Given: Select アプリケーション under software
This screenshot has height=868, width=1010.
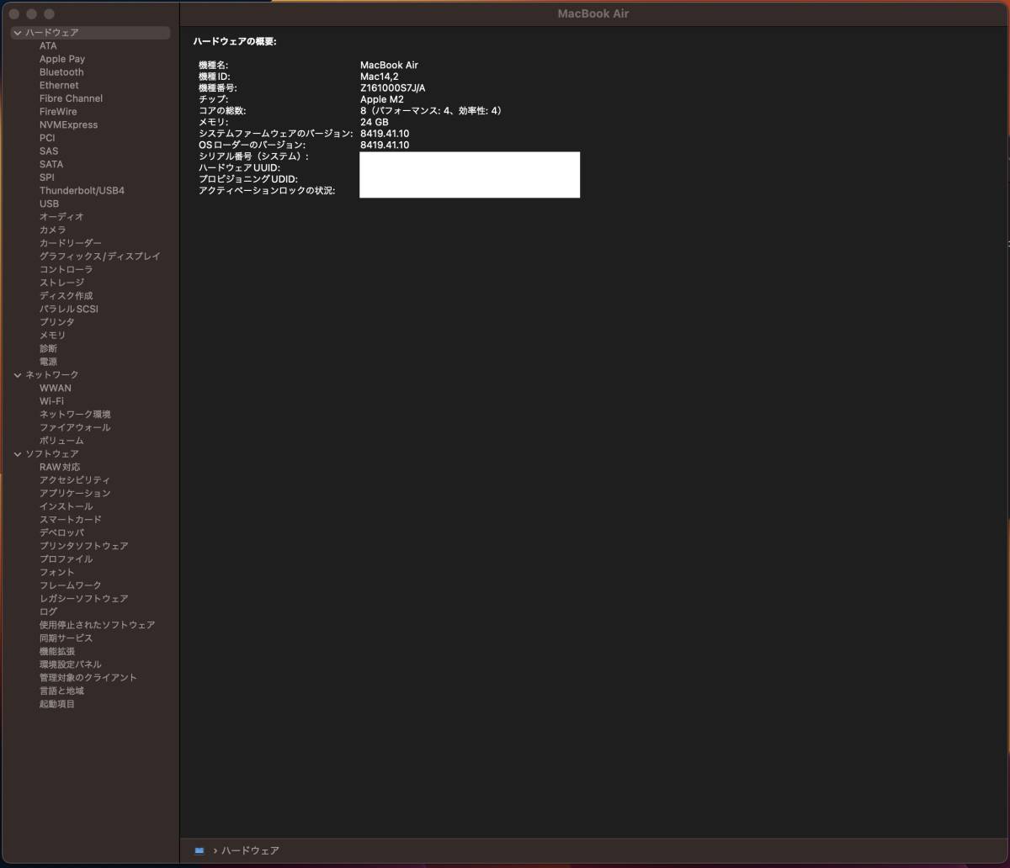Looking at the screenshot, I should [x=75, y=493].
